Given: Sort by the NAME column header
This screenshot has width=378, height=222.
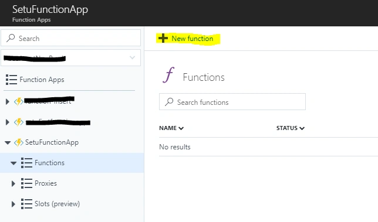Looking at the screenshot, I should coord(171,128).
